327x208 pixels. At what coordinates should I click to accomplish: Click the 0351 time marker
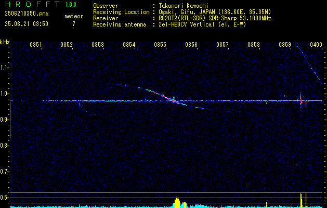pos(36,44)
